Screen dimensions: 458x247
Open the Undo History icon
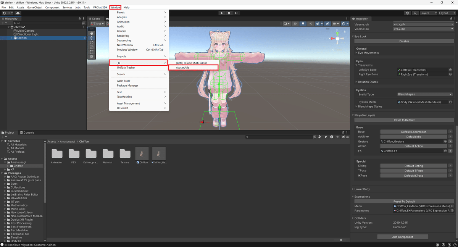coord(408,13)
